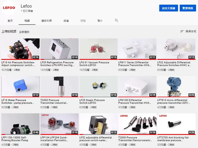Open LF55 Refrigeration Pressure Switches thumbnail
Viewport: 198px width, 148px height.
60,49
